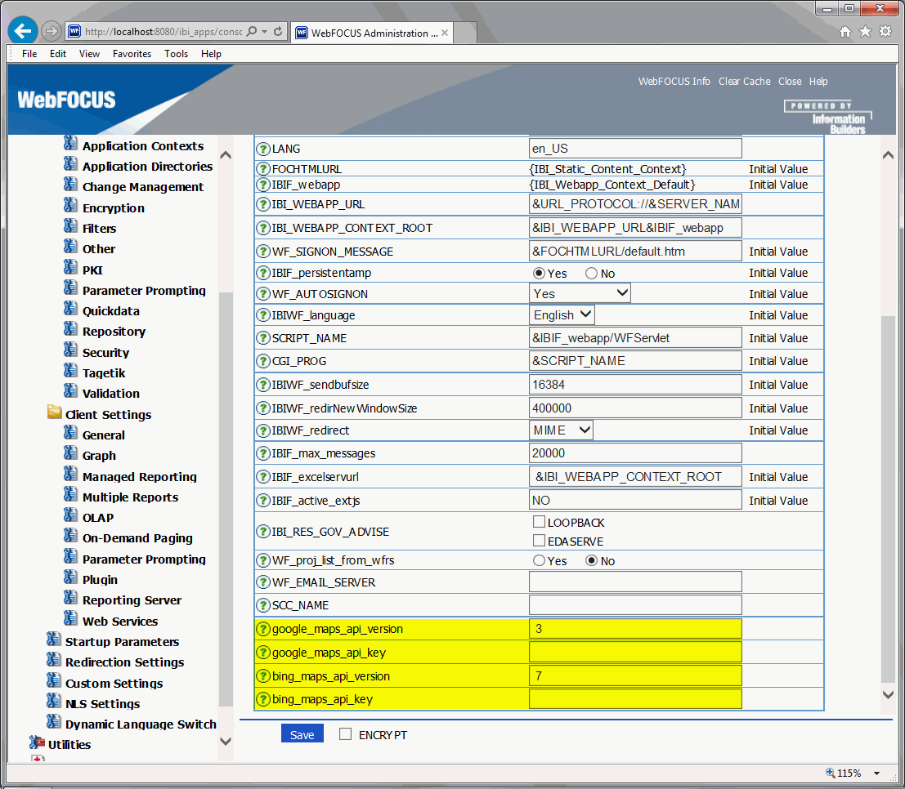The width and height of the screenshot is (905, 789).
Task: Open the browser Home icon
Action: pyautogui.click(x=845, y=32)
